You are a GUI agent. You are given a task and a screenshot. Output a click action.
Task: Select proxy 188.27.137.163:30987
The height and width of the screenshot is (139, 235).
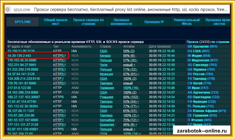coord(24,97)
